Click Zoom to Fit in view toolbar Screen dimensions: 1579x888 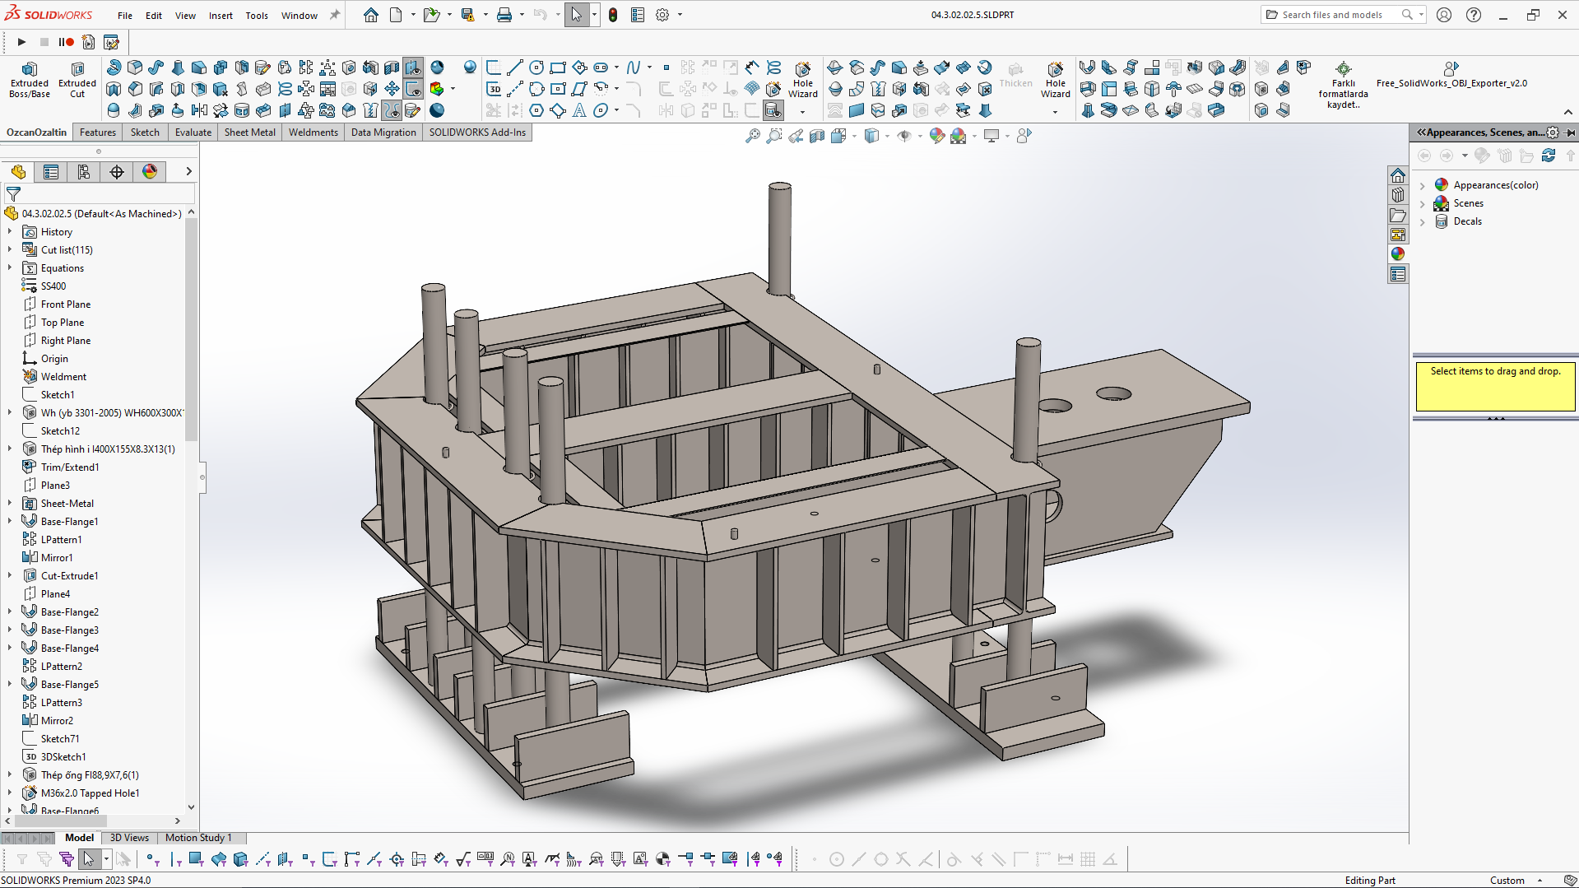click(x=752, y=136)
